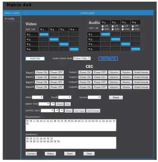Viewport: 158px width, 162px height.
Task: Lower Output3 volume with Volumn-
Action: pyautogui.click(x=126, y=82)
